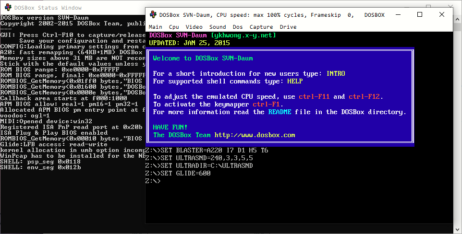The image size is (462, 234).
Task: Click the DOSBox icon in SVN-Daum title bar
Action: click(153, 14)
